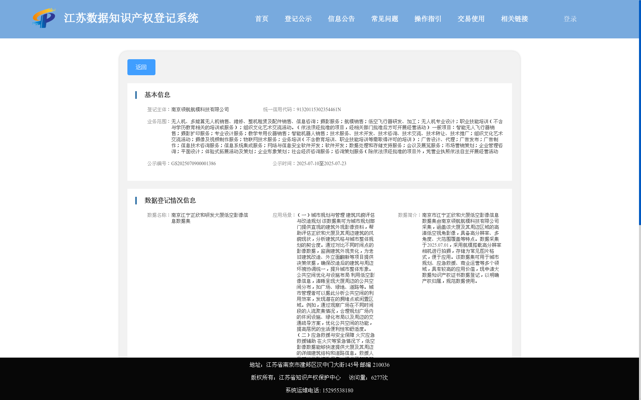Image resolution: width=641 pixels, height=400 pixels.
Task: Select the 基本信息 section heading
Action: pos(157,95)
